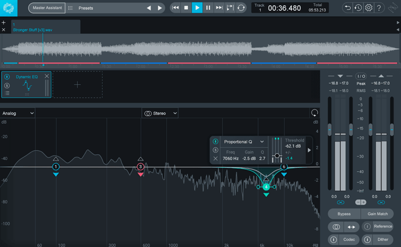Click the -62.1 dB threshold value

pos(293,146)
